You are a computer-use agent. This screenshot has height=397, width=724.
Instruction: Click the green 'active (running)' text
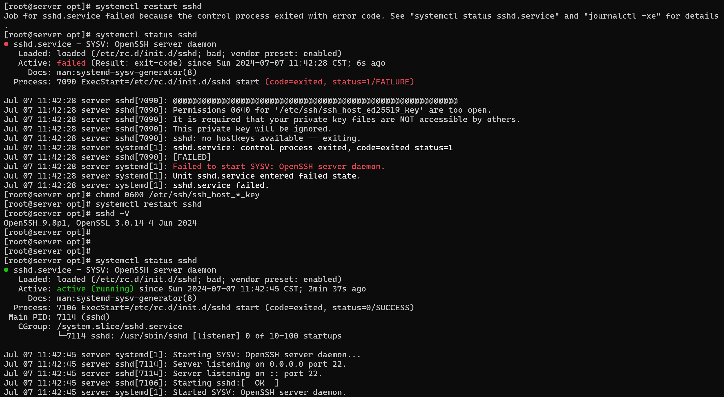pyautogui.click(x=95, y=289)
